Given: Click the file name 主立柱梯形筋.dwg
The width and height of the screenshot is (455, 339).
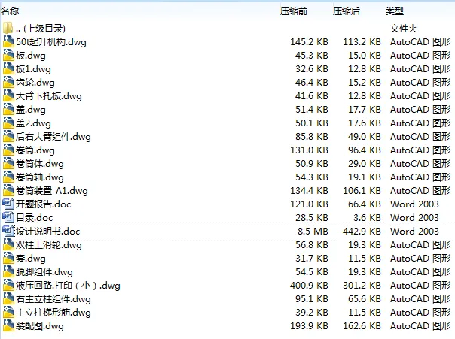Looking at the screenshot, I should [53, 313].
